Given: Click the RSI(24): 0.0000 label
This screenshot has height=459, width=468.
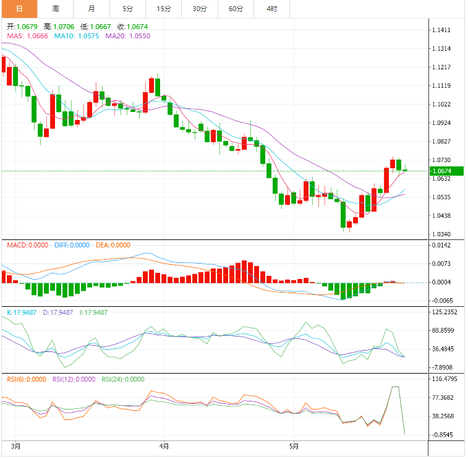Looking at the screenshot, I should point(123,380).
